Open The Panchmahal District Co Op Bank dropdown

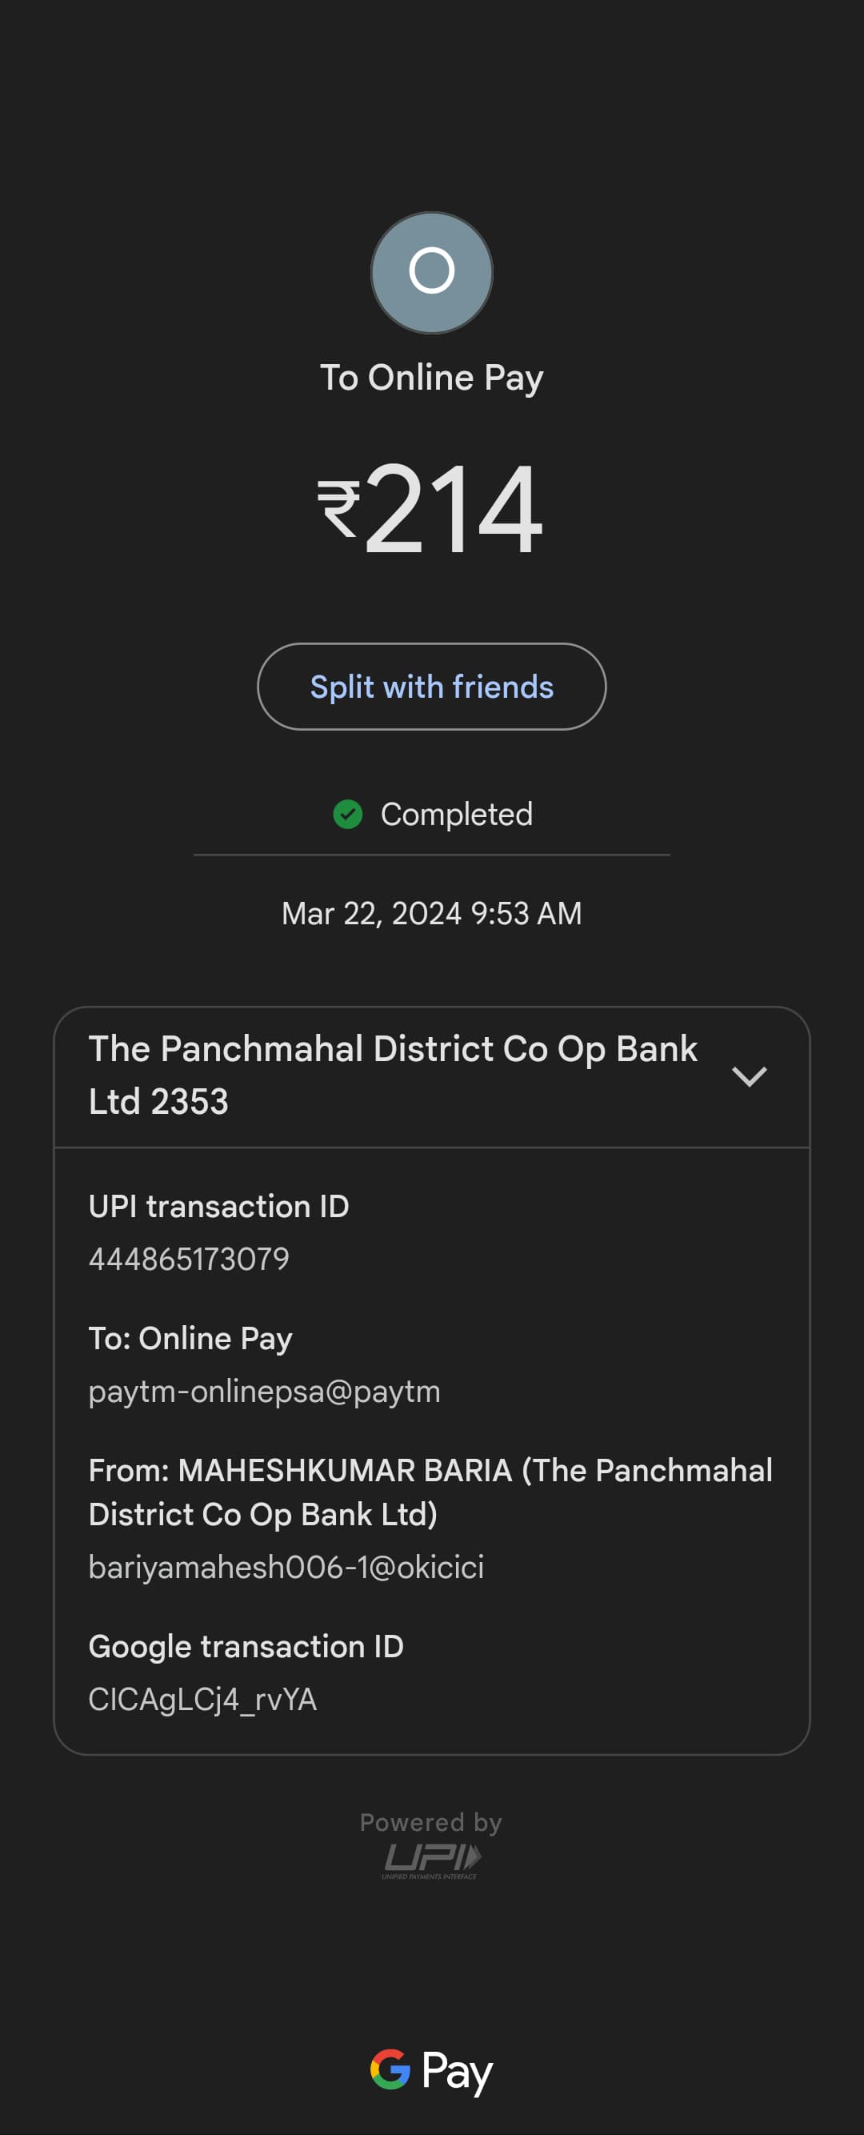pyautogui.click(x=393, y=1075)
